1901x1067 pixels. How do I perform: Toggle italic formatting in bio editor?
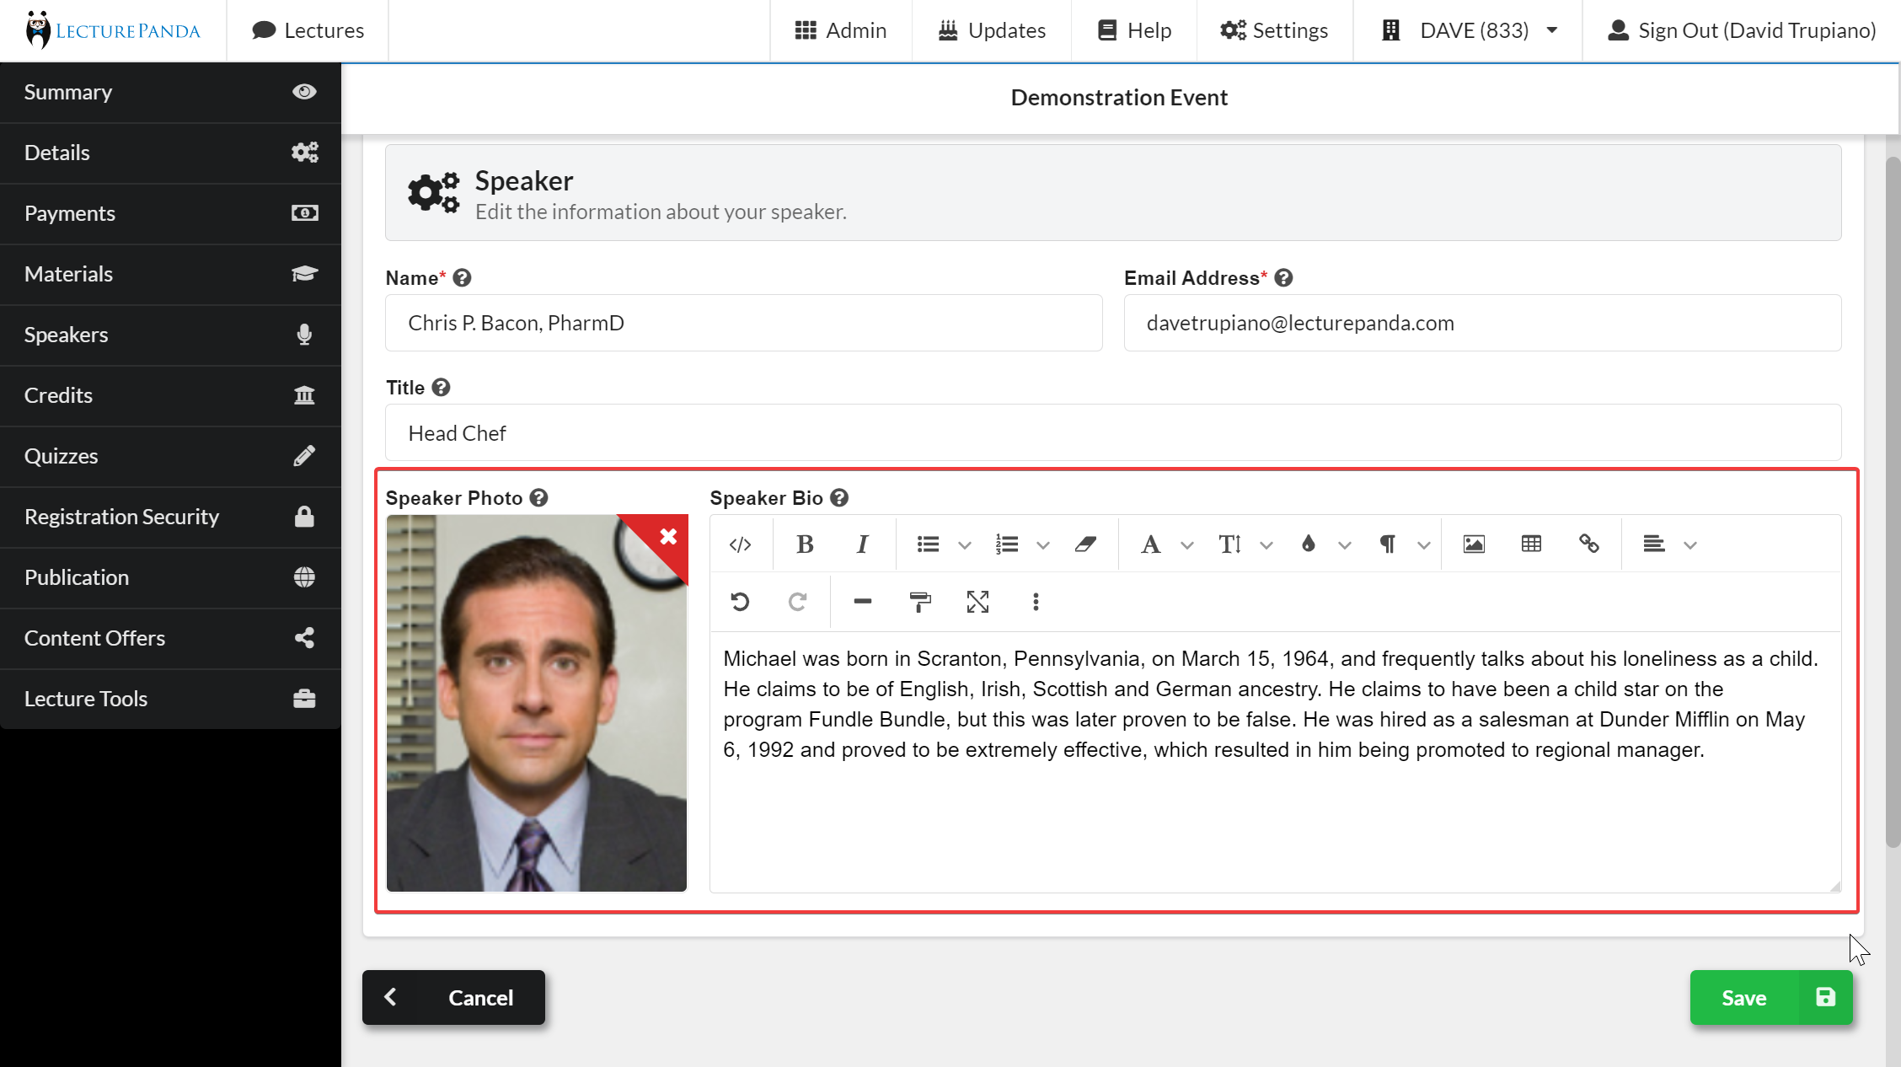pos(862,544)
